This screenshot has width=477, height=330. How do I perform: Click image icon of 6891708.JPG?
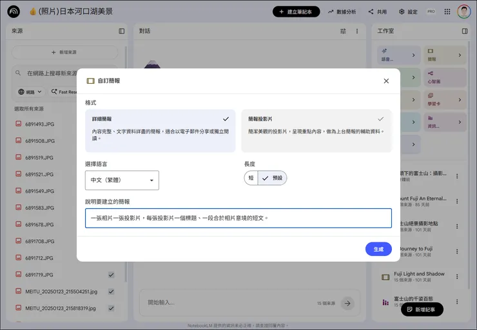(19, 241)
